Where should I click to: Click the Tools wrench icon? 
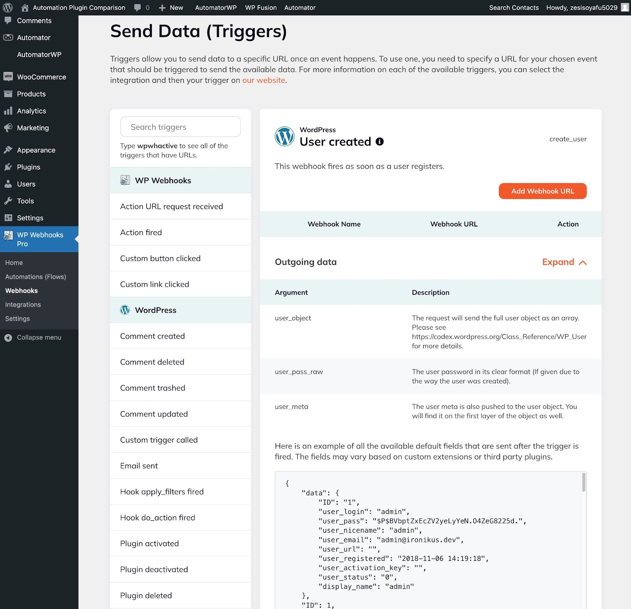tap(8, 201)
